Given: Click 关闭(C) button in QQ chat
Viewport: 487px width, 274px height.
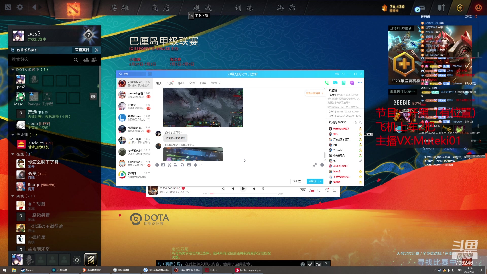Looking at the screenshot, I should pyautogui.click(x=297, y=181).
